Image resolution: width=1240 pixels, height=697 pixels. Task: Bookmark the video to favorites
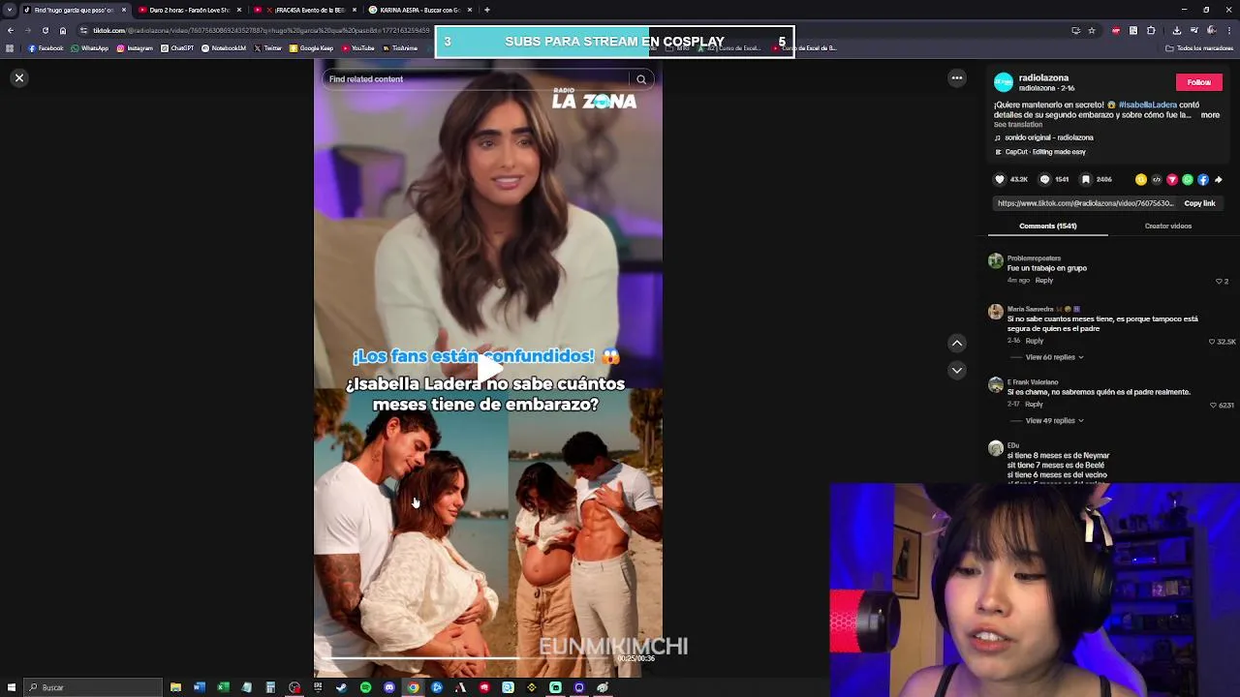[1086, 179]
